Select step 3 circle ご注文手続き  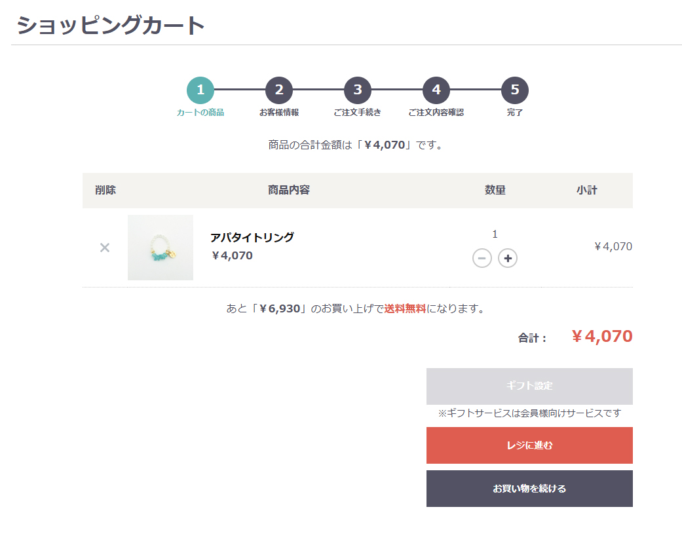(x=358, y=90)
